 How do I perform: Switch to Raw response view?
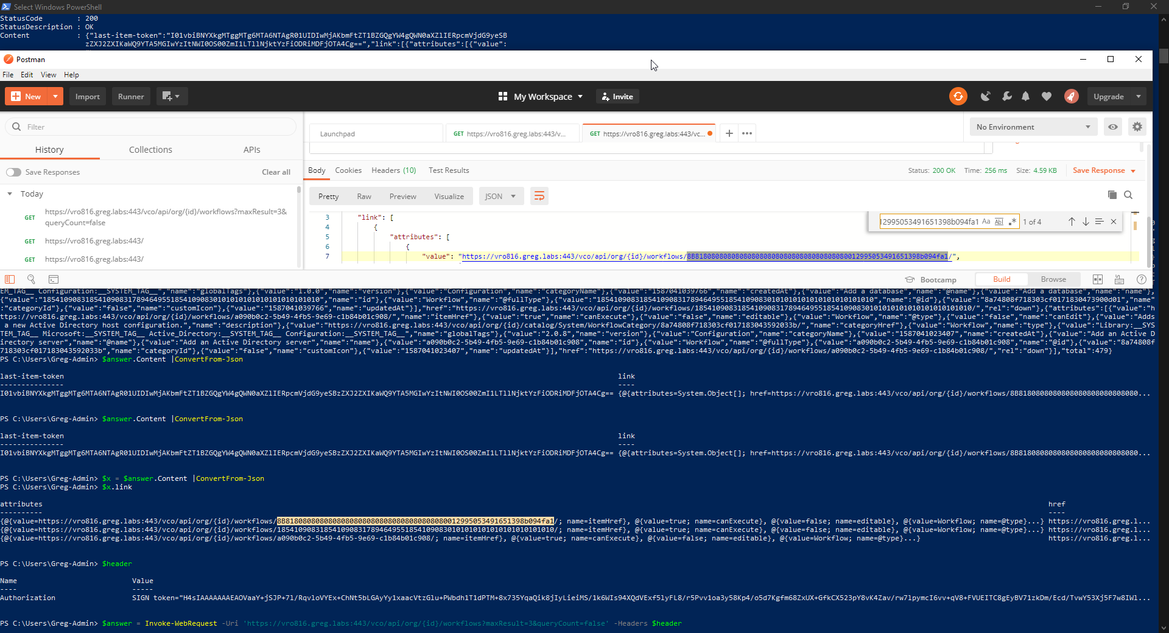pyautogui.click(x=364, y=196)
